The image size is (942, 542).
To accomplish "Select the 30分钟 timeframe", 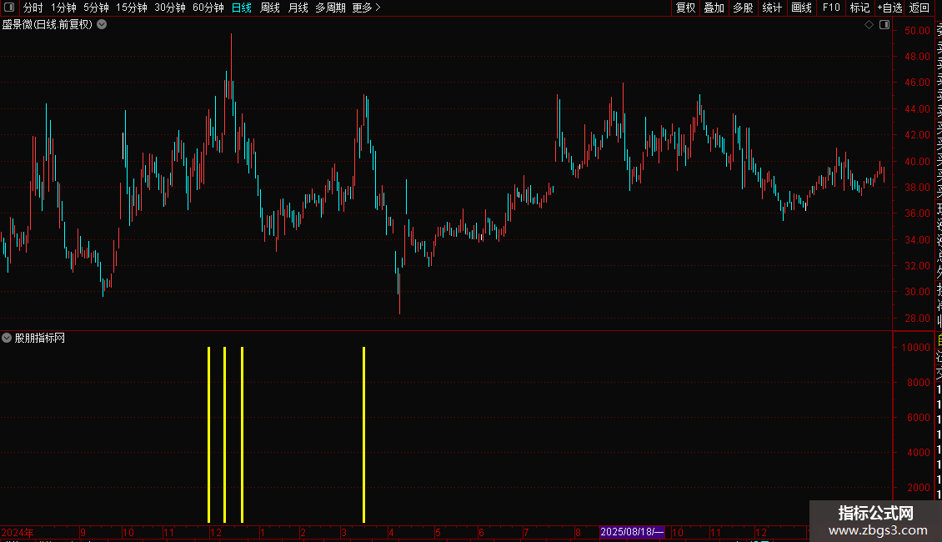I will (x=170, y=8).
